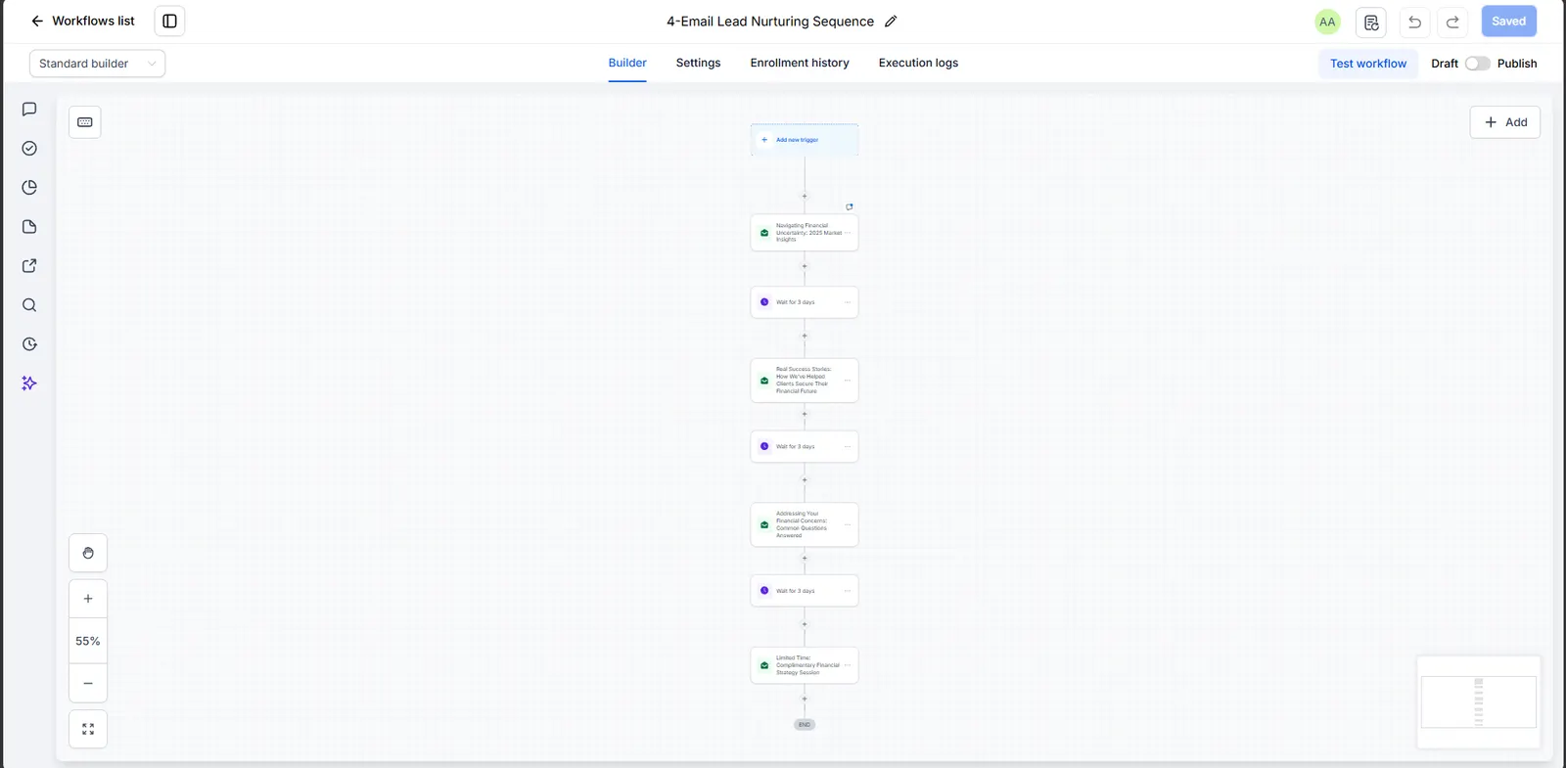
Task: Click the Add button on canvas
Action: [1505, 122]
